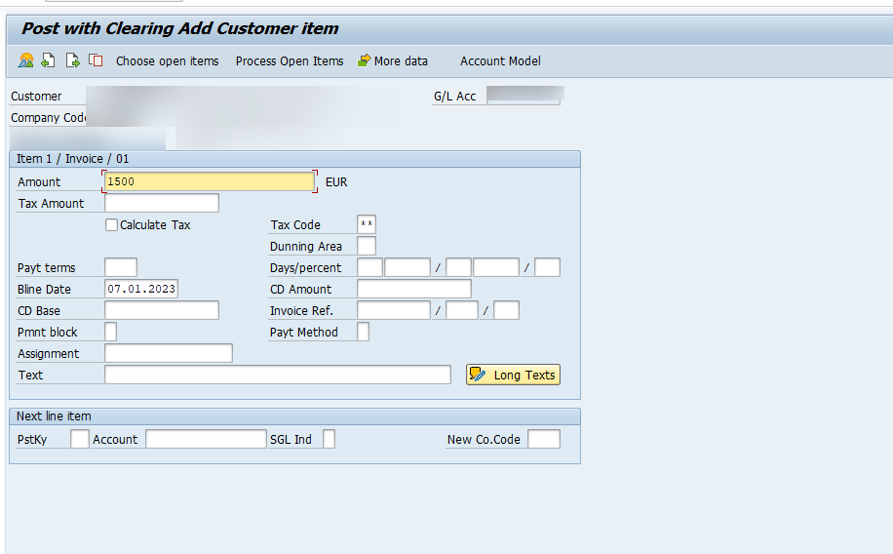Enable the Calculate Tax checkbox

tap(111, 225)
